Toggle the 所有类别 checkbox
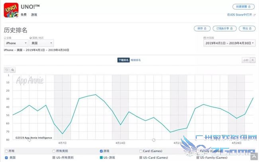Screen dimensions: 259x162 pyautogui.click(x=54, y=151)
